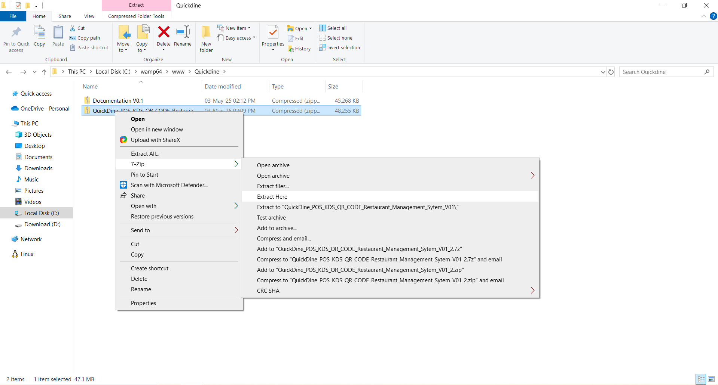Screen dimensions: 718x385
Task: Open the File tab
Action: click(x=13, y=16)
